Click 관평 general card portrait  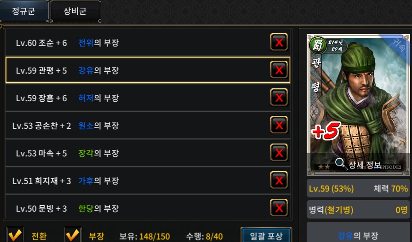click(x=358, y=105)
